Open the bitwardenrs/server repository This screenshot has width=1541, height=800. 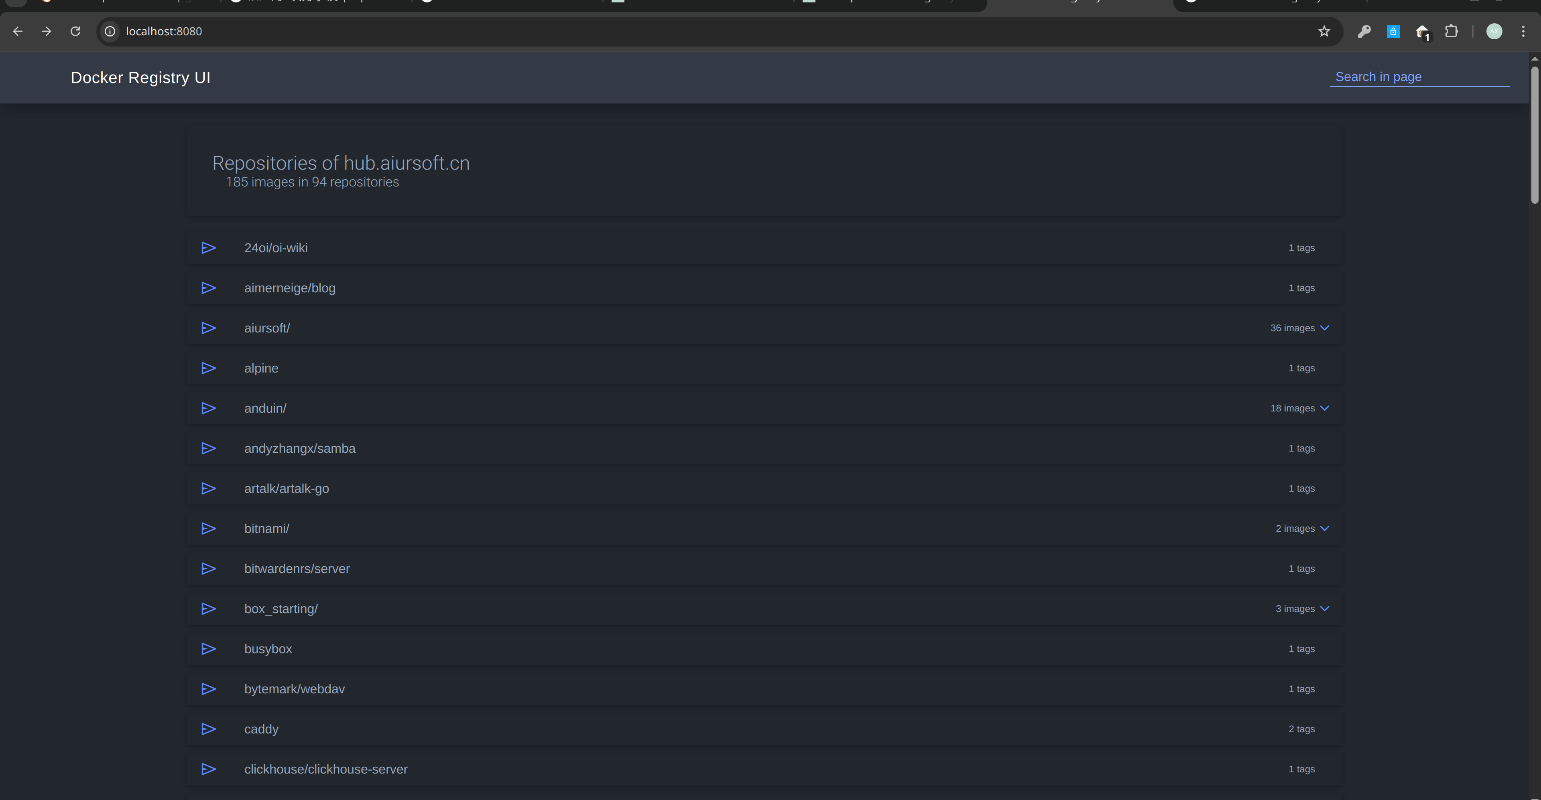pyautogui.click(x=297, y=569)
